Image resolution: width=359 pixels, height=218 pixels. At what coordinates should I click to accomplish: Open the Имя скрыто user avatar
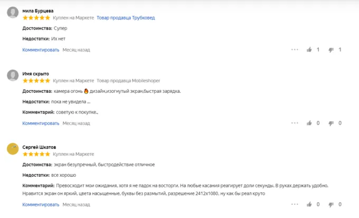tap(13, 76)
